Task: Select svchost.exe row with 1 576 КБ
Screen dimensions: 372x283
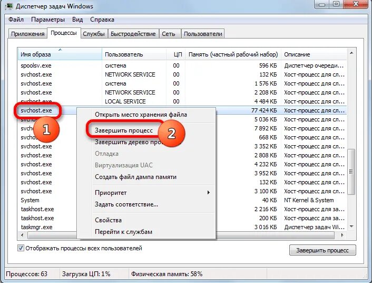Action: coord(182,83)
